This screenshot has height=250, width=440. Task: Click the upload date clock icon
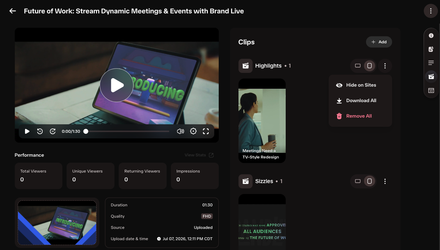(159, 239)
